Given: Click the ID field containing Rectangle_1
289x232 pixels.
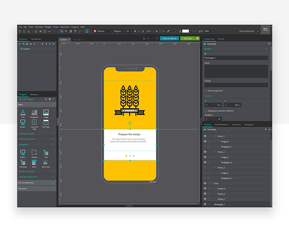Looking at the screenshot, I should 236,58.
